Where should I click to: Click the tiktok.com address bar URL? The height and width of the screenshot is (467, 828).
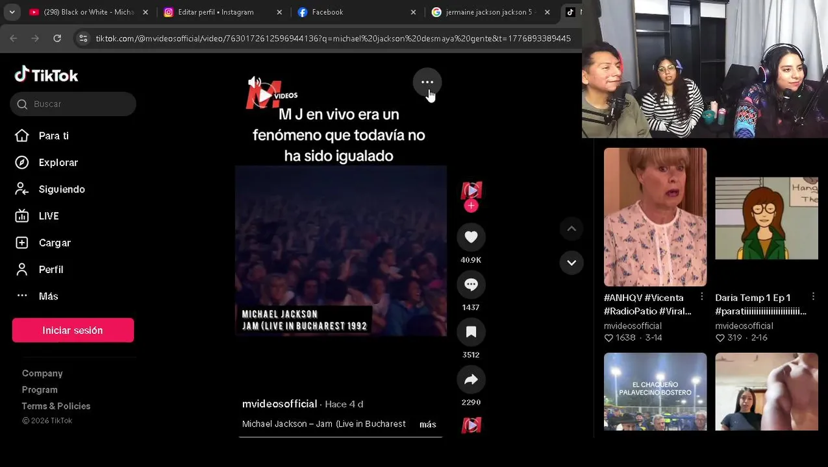(x=333, y=39)
